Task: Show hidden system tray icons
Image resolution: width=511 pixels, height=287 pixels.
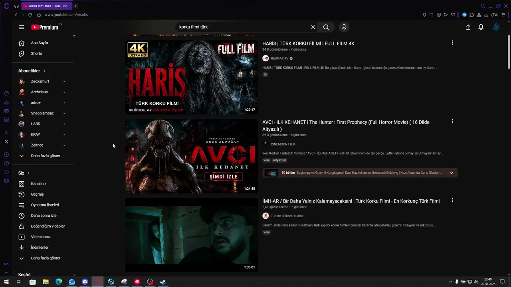Action: coord(451,282)
